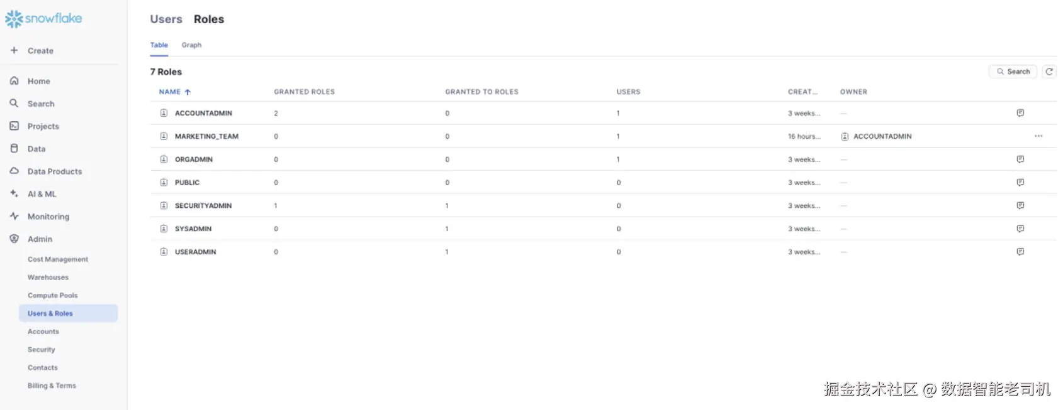Click the plus icon beside Create
This screenshot has width=1063, height=410.
(14, 50)
